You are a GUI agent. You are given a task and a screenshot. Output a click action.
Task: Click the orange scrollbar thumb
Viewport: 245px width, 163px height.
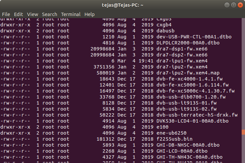coord(243,132)
